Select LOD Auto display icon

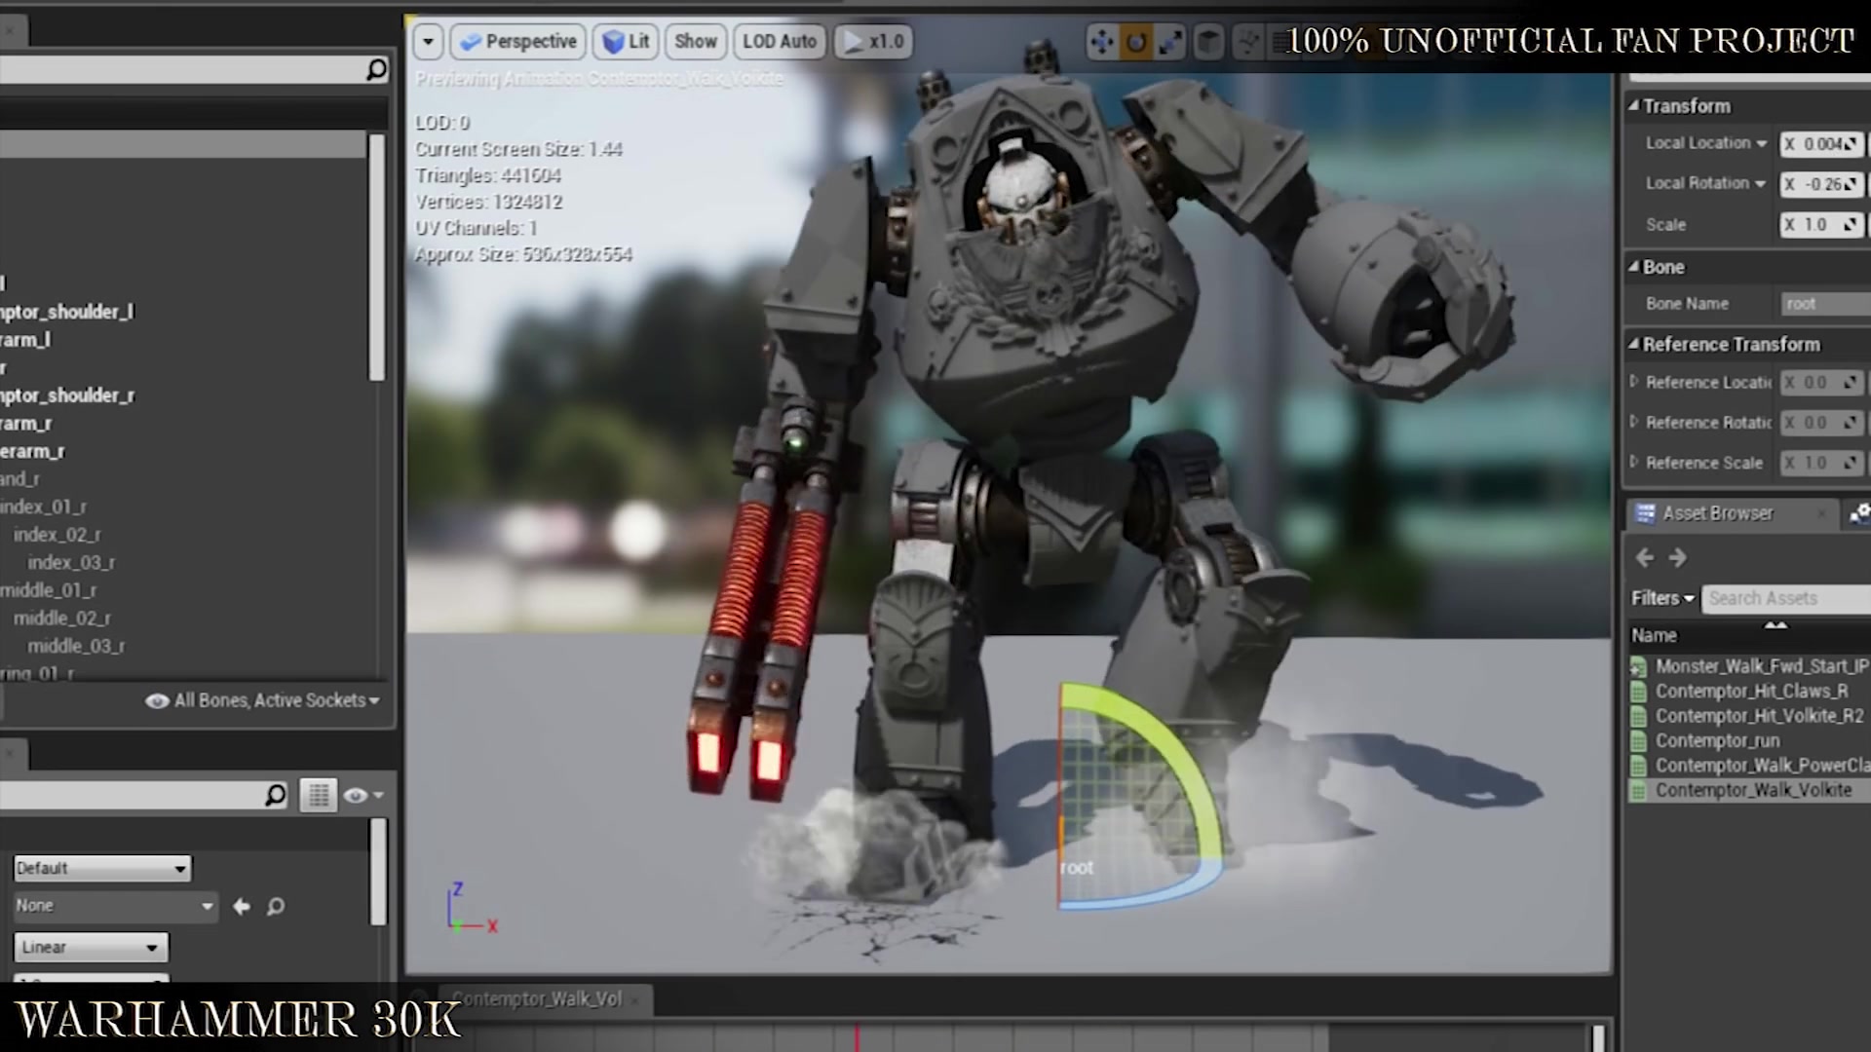tap(778, 41)
